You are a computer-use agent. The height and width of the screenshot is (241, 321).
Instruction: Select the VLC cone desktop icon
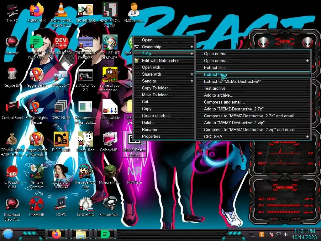pos(61,15)
